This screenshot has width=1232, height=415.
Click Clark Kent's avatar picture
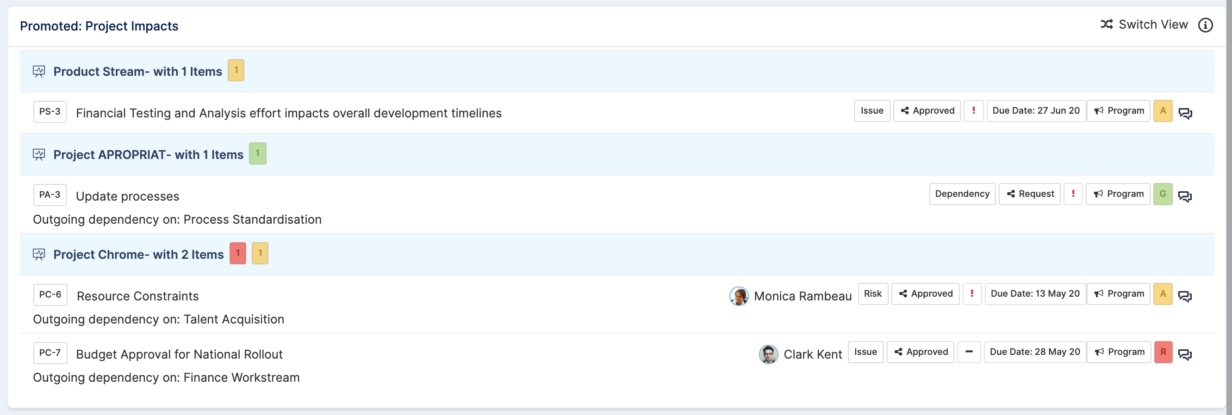coord(768,354)
